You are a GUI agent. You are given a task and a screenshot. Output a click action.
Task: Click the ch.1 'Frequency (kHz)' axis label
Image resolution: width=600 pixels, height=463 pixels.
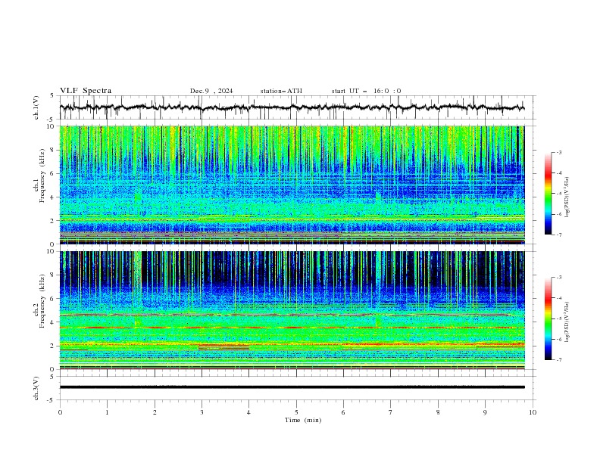coord(42,174)
